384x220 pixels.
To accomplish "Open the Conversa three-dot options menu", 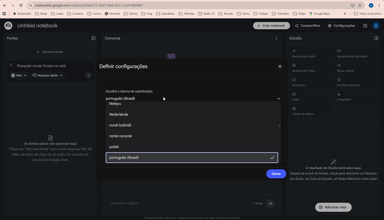I will pyautogui.click(x=276, y=38).
